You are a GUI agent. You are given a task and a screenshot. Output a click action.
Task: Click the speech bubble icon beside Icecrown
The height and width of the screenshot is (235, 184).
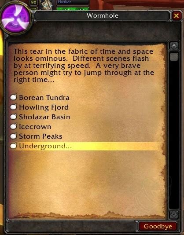(14, 126)
